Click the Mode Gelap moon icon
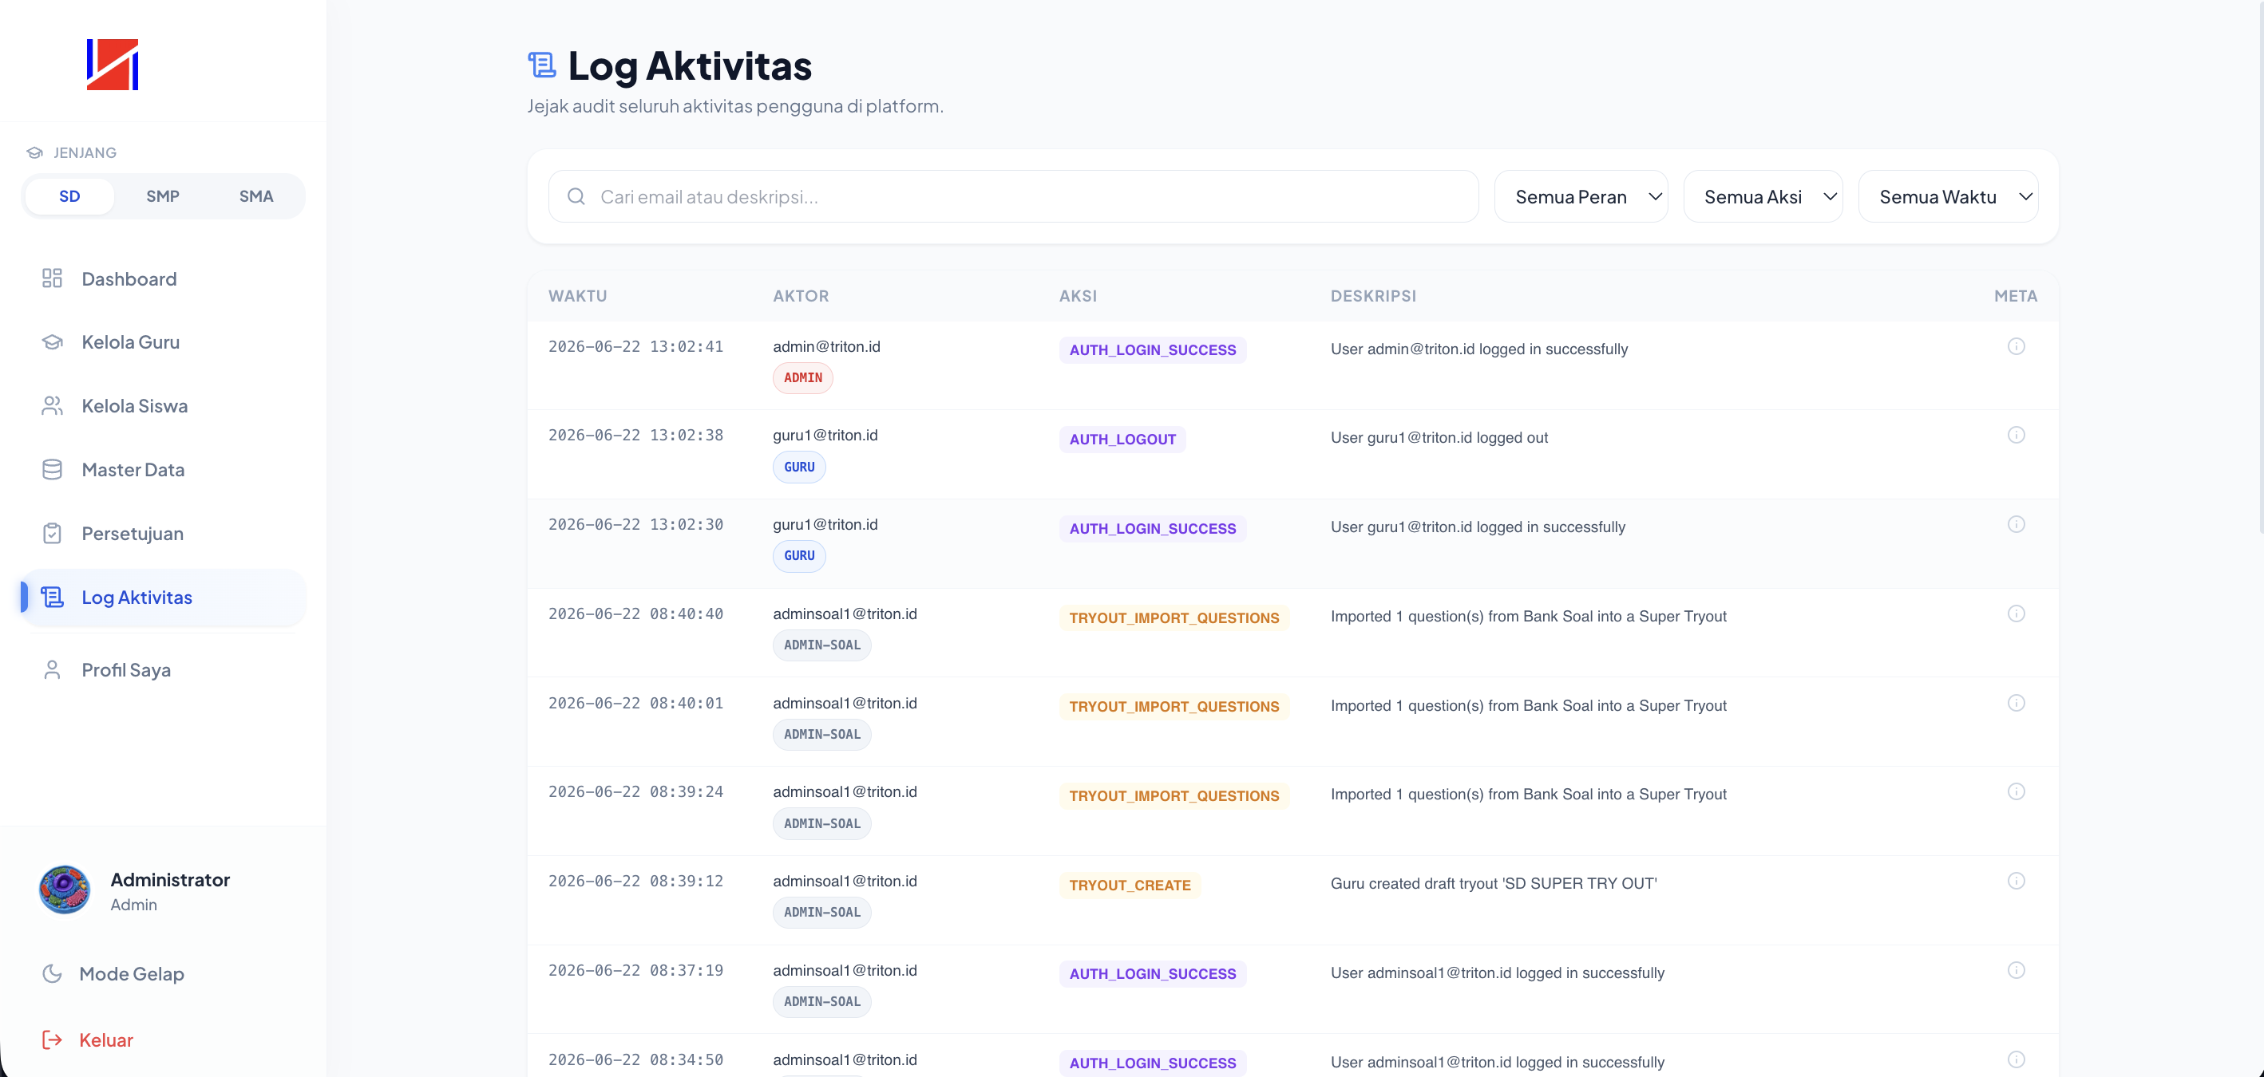 52,973
